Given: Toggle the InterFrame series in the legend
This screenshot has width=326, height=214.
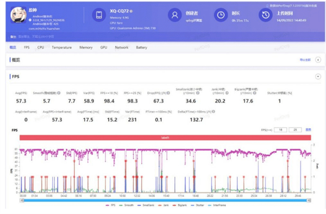Looking at the screenshot, I should [217, 205].
